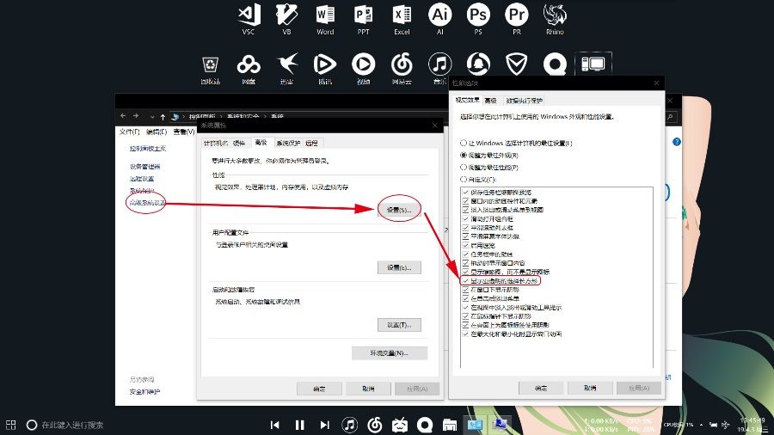Skip to previous track in taskbar

point(275,425)
